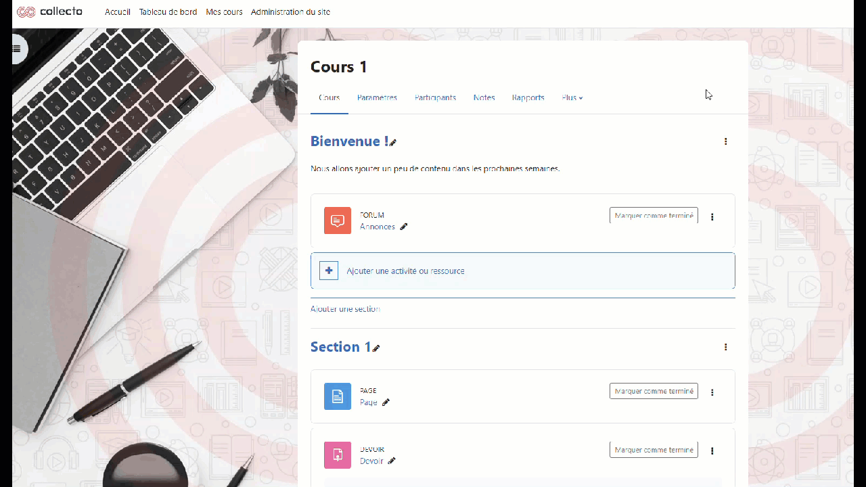Edit the Bienvenue section title pencil

[393, 143]
